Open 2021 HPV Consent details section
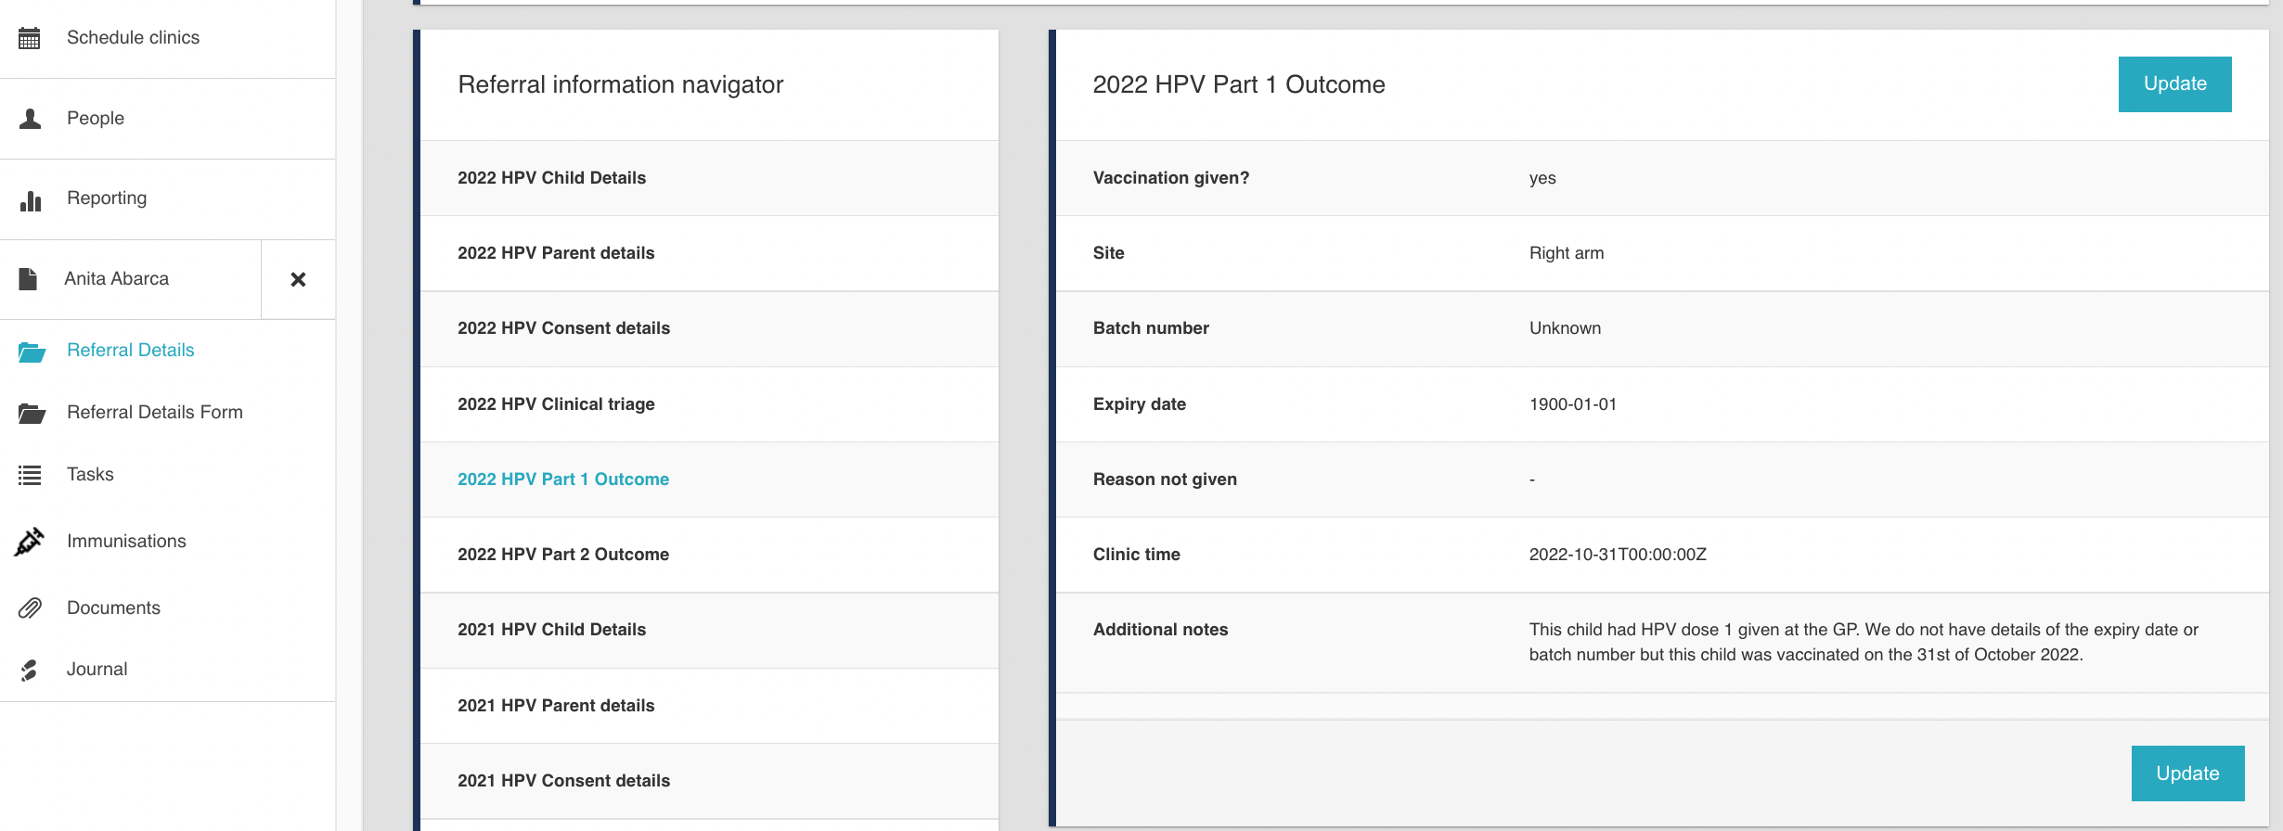The image size is (2283, 831). [709, 781]
